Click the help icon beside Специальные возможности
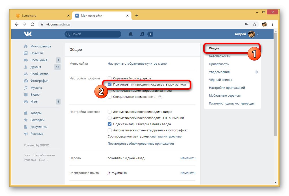The width and height of the screenshot is (289, 196). coord(160,97)
